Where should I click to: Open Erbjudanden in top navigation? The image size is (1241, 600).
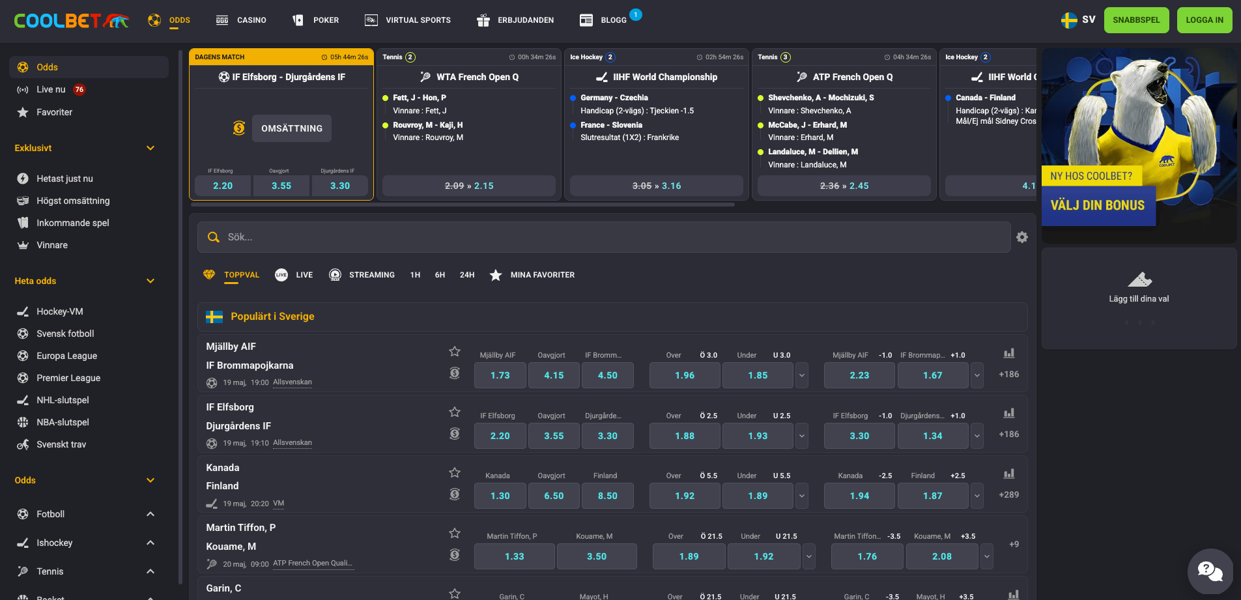click(515, 20)
